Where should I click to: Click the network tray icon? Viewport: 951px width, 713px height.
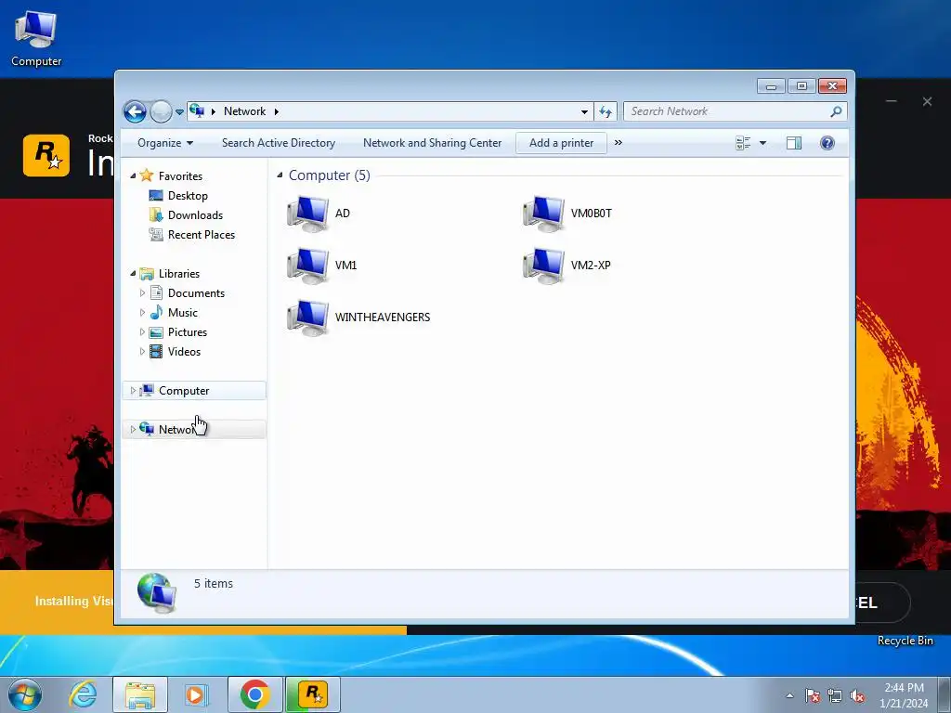tap(835, 695)
